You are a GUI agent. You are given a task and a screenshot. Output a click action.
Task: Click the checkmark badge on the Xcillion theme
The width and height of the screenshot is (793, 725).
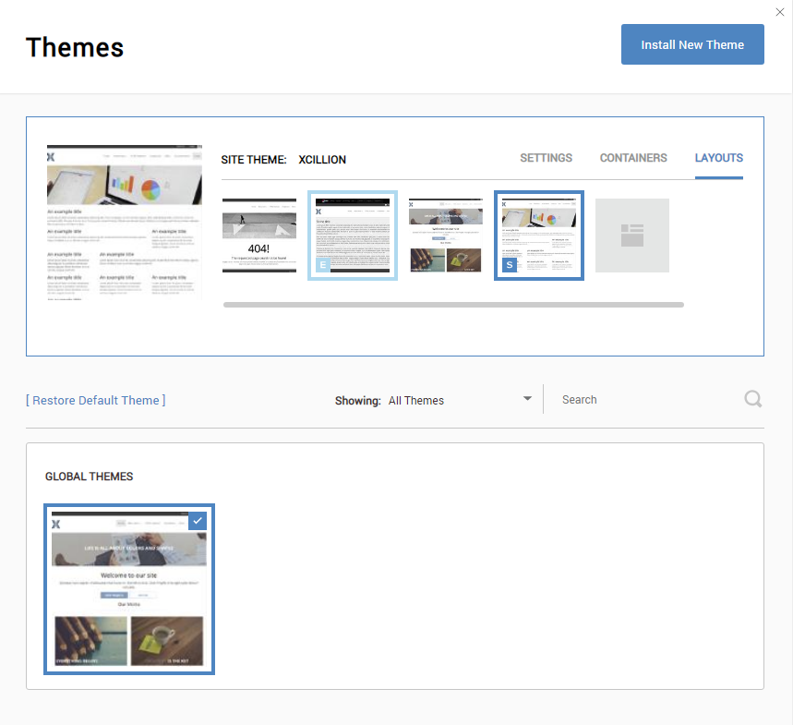point(198,520)
